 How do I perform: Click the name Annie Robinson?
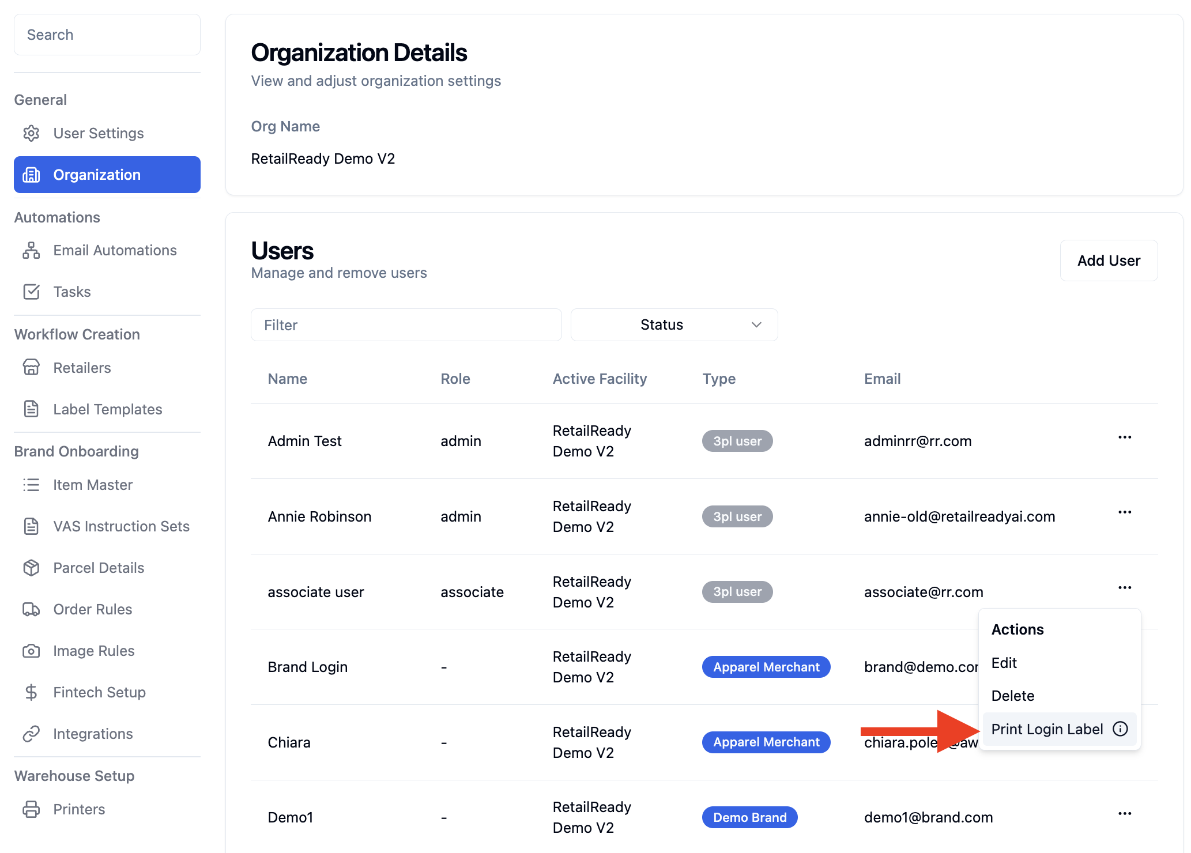click(x=319, y=516)
